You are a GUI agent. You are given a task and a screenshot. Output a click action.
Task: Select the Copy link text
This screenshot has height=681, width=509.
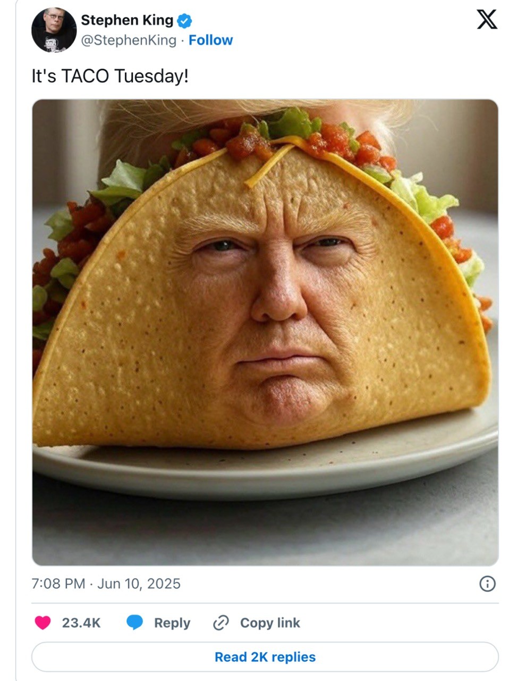click(270, 623)
